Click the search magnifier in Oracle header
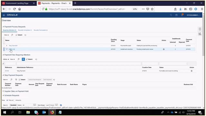The image size is (206, 116). (171, 15)
